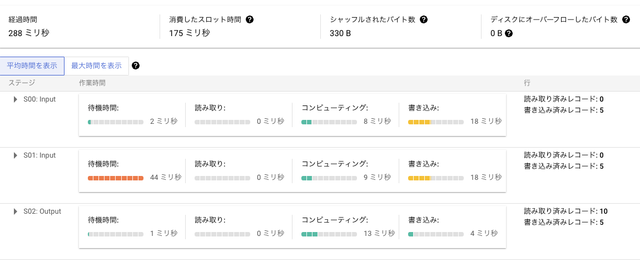Switch to 最大時間を表示 view

[96, 66]
